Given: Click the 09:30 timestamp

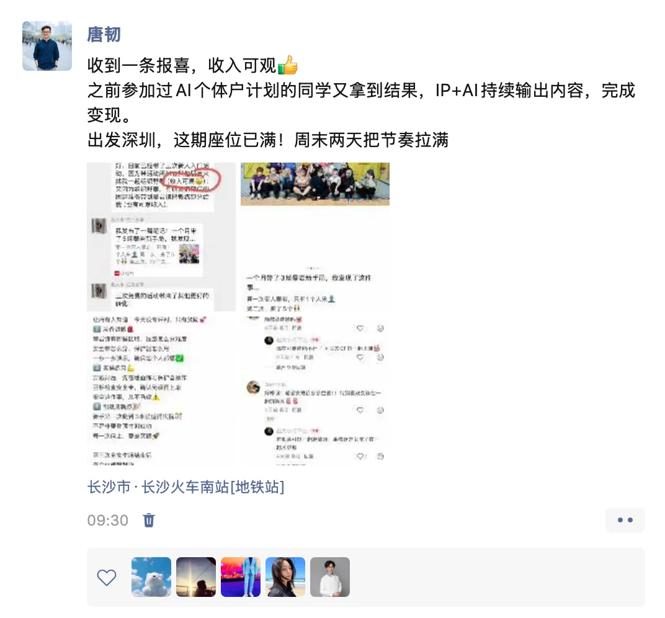Looking at the screenshot, I should (108, 520).
